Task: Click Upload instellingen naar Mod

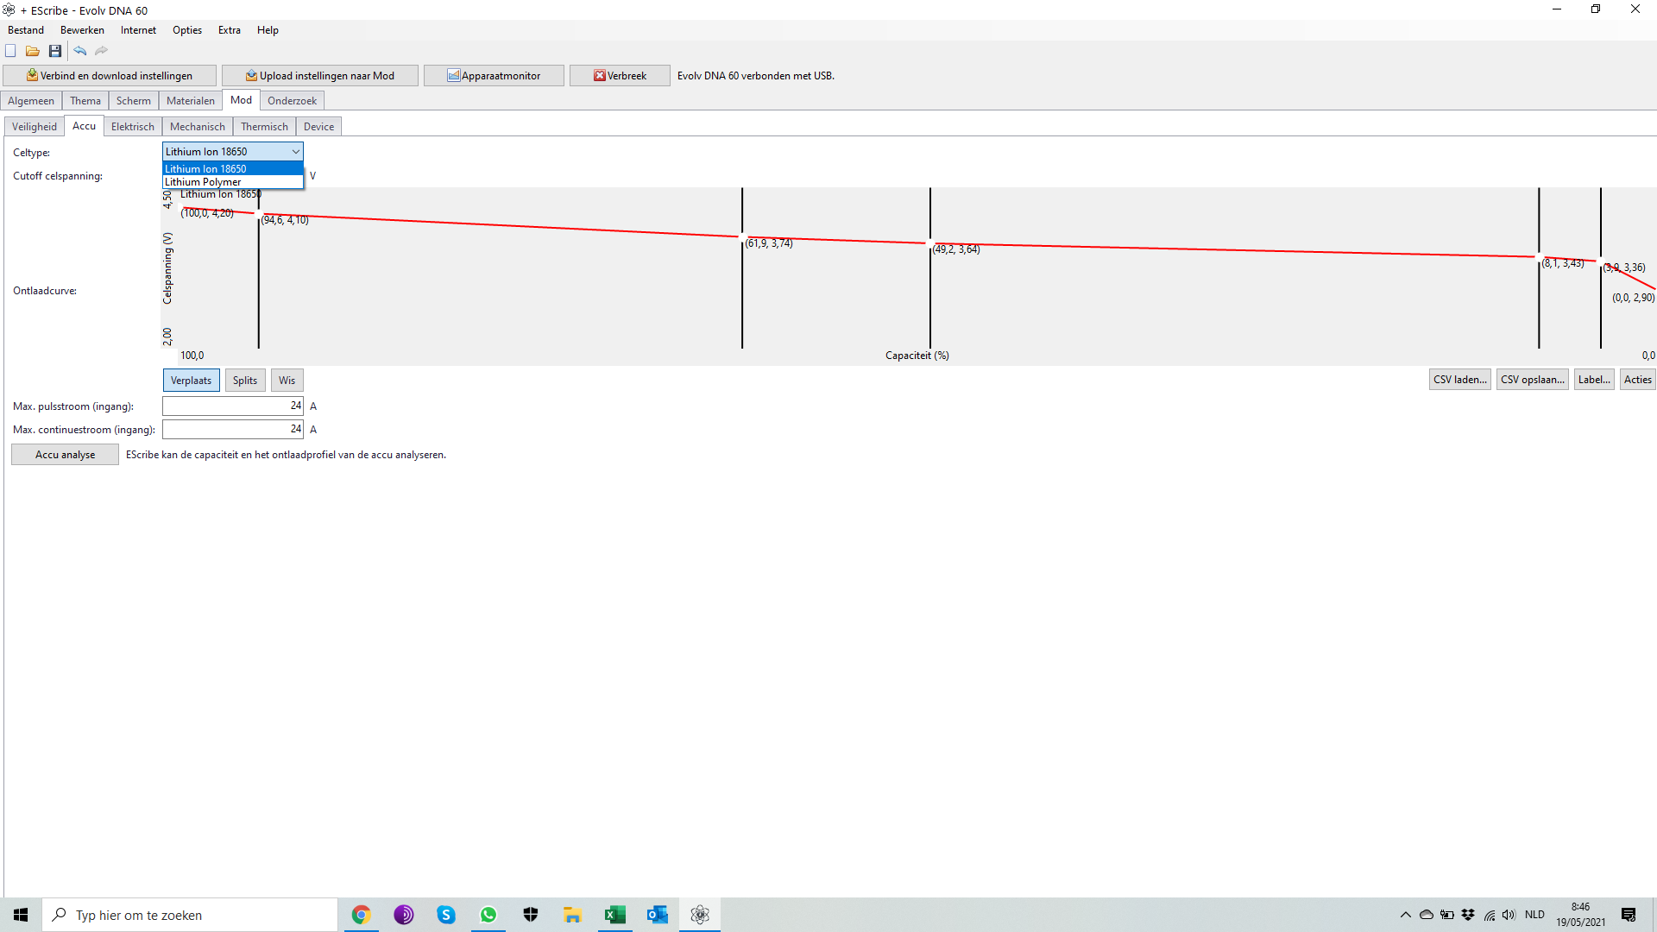Action: (319, 76)
